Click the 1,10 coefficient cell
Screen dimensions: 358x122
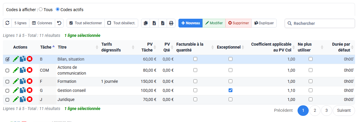coord(291,90)
